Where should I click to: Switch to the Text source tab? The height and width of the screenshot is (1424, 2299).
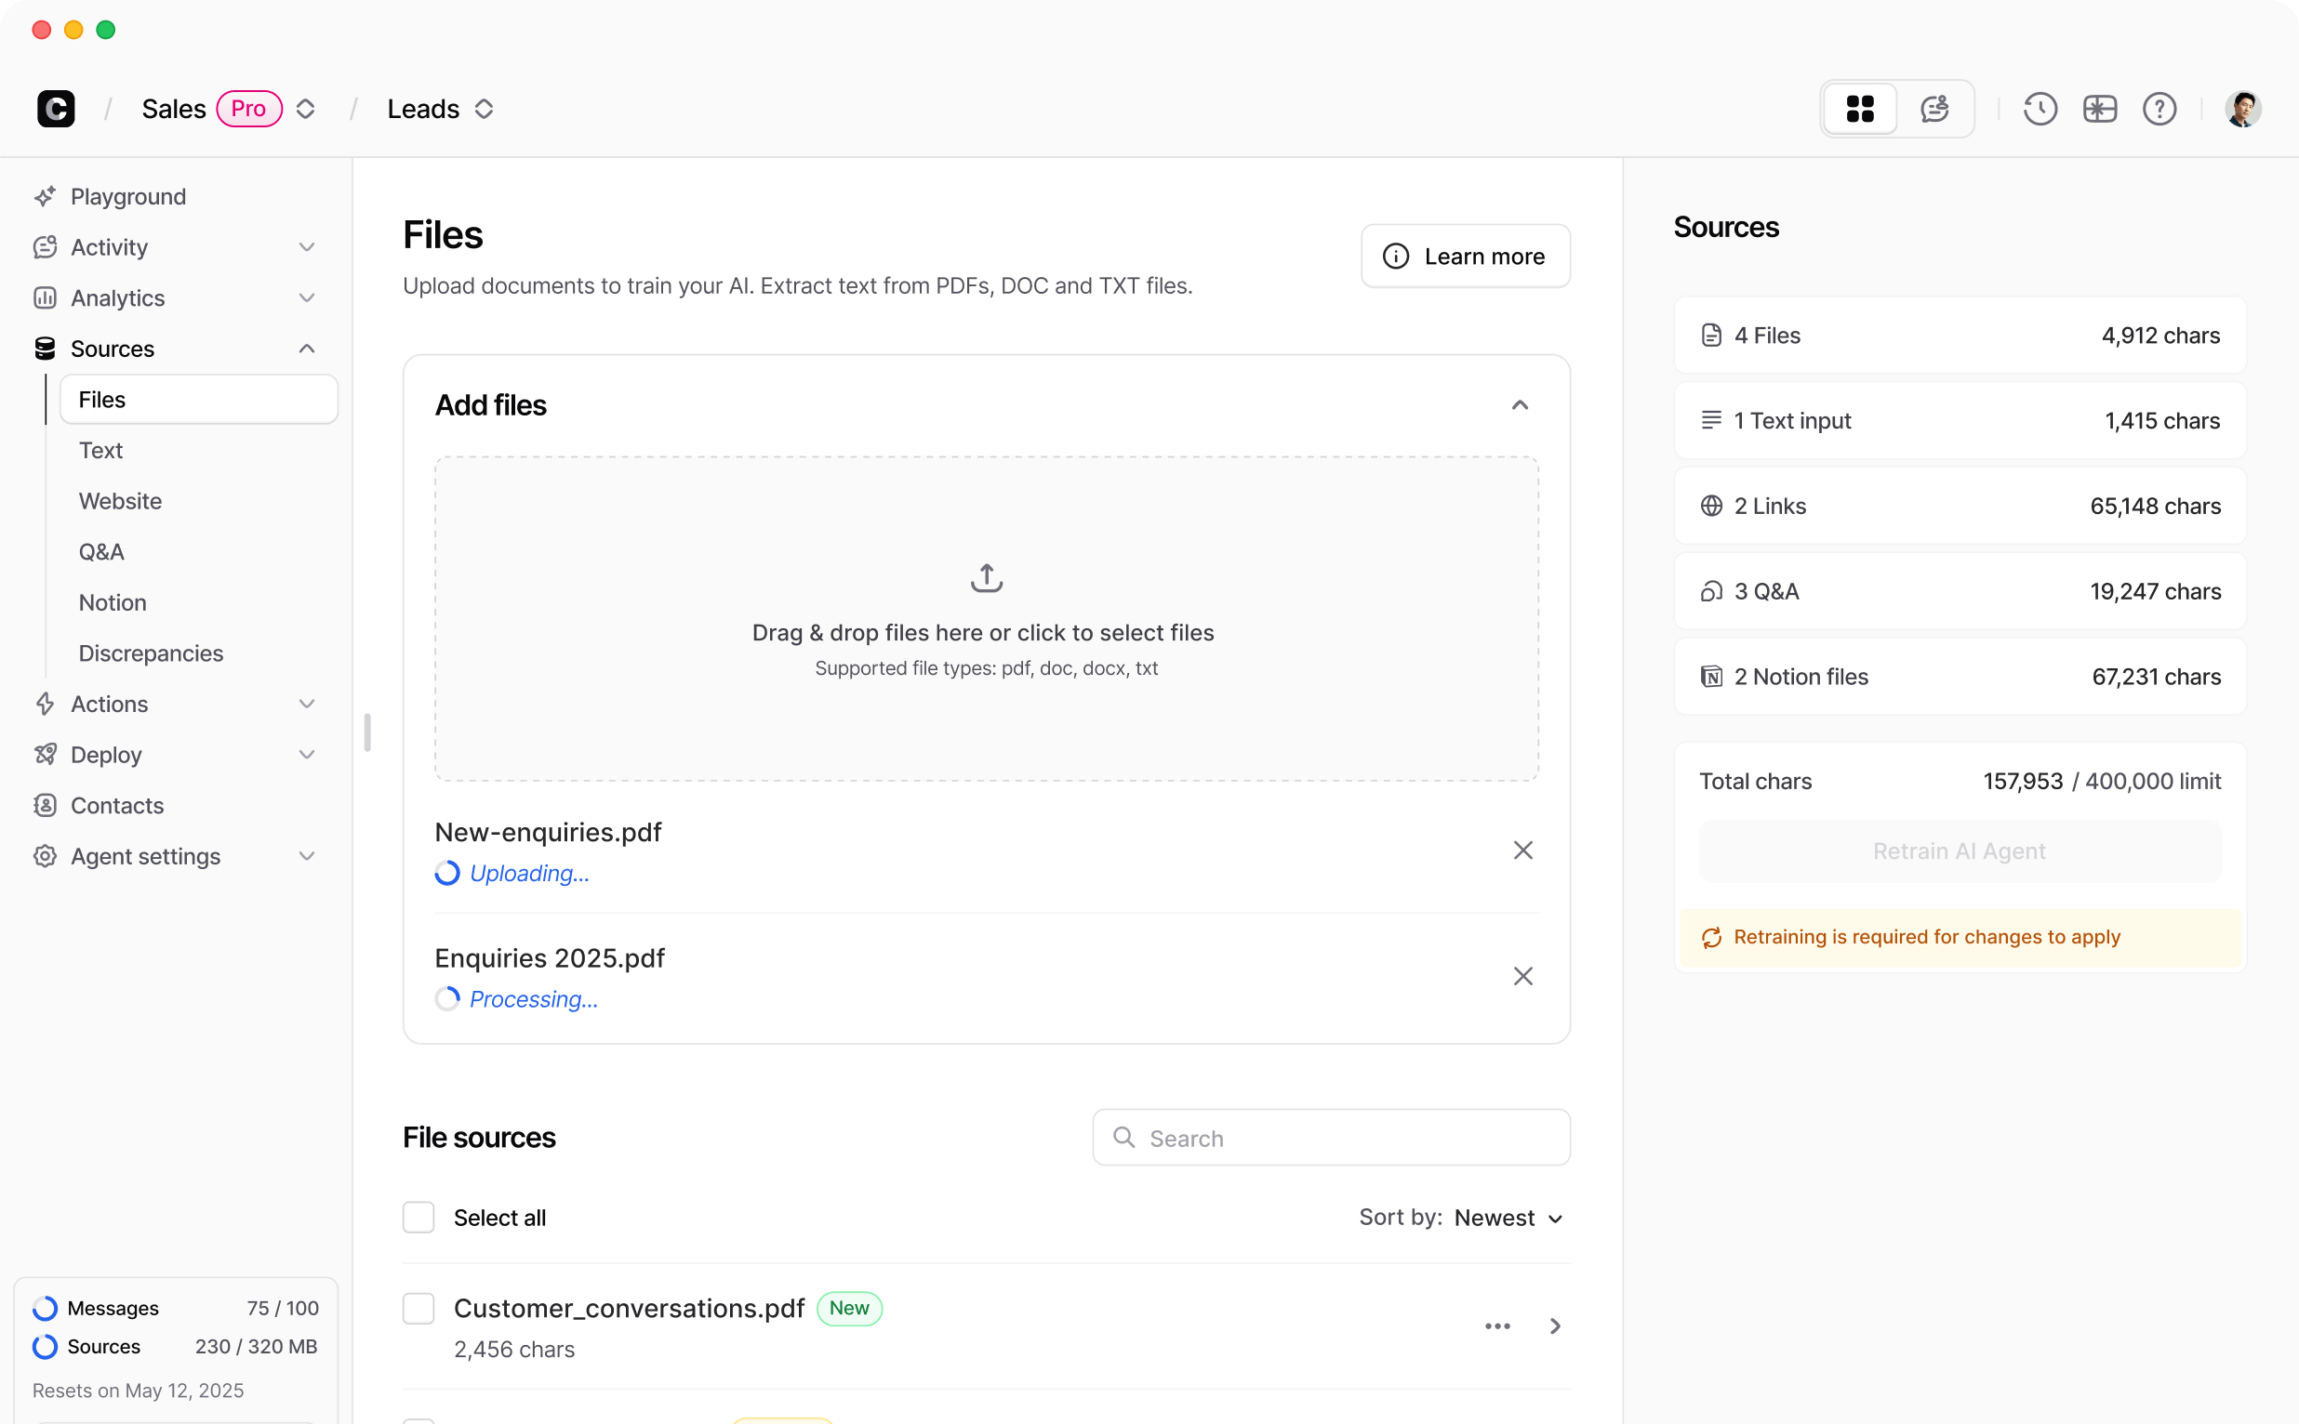[101, 449]
